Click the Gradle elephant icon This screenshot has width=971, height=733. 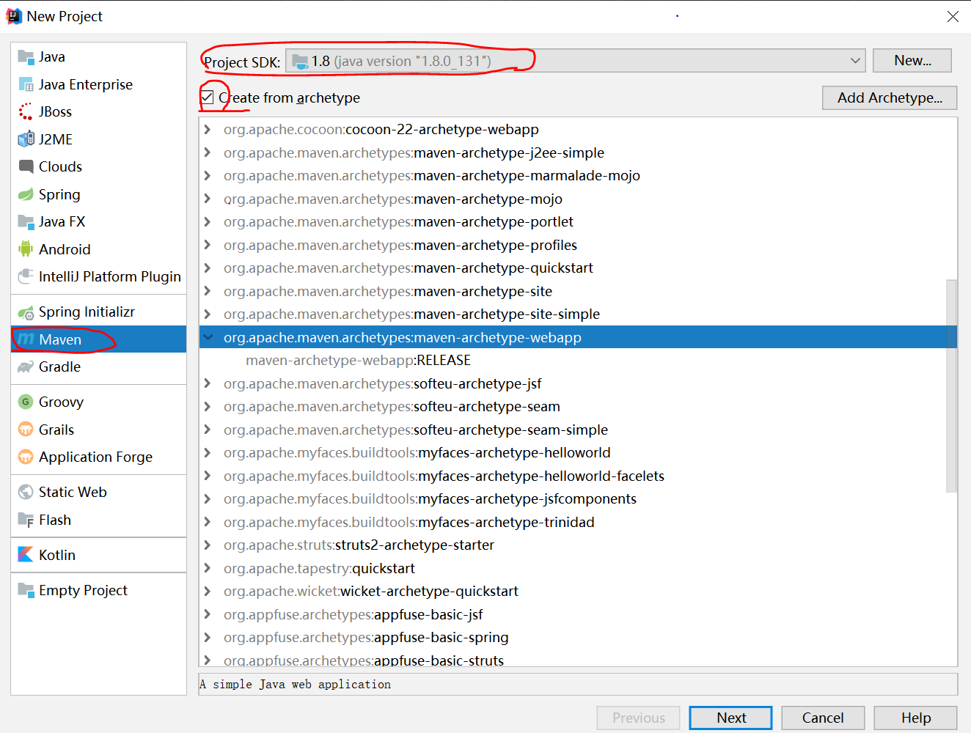click(26, 366)
